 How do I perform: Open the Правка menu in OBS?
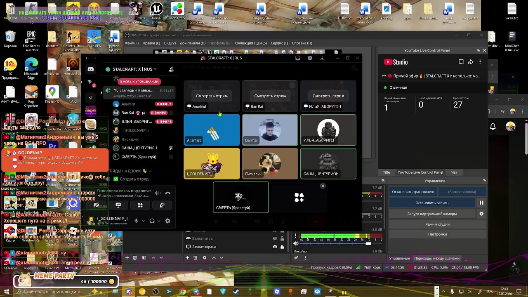click(x=151, y=43)
